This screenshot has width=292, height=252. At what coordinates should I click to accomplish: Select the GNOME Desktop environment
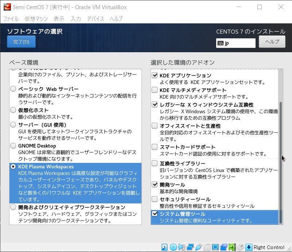coord(13,146)
